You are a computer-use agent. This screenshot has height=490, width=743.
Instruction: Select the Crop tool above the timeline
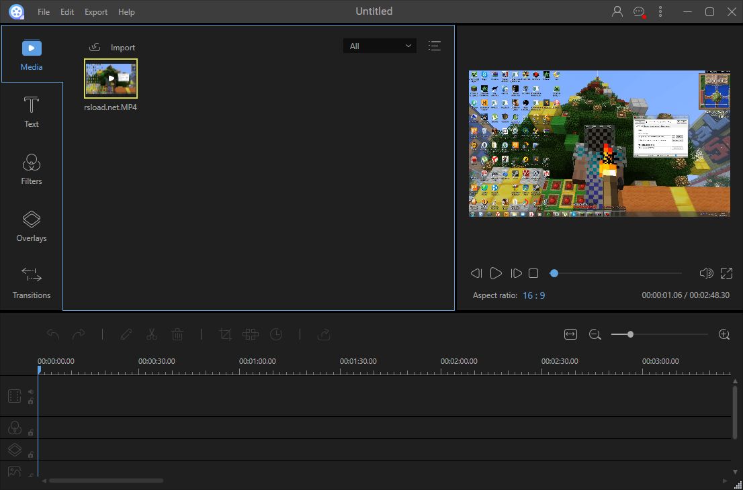pos(225,334)
